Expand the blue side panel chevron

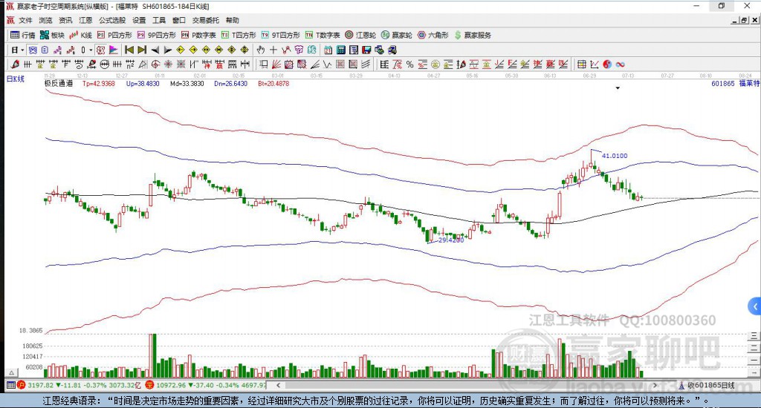pyautogui.click(x=755, y=306)
